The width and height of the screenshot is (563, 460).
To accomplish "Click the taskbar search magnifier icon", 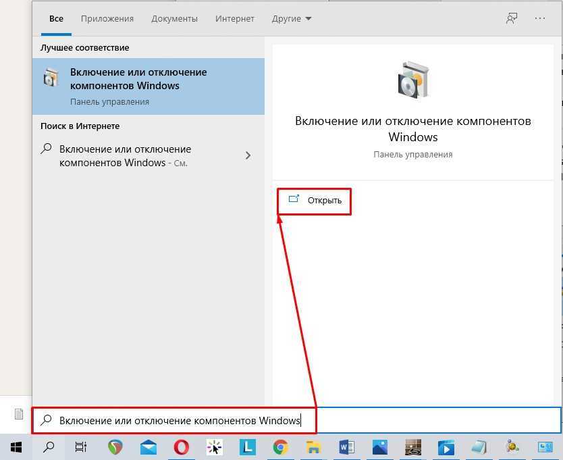I will pyautogui.click(x=49, y=447).
